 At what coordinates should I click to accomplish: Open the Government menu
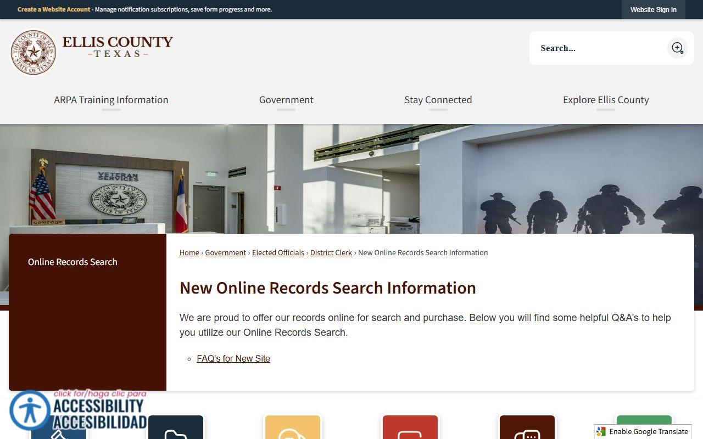tap(286, 100)
